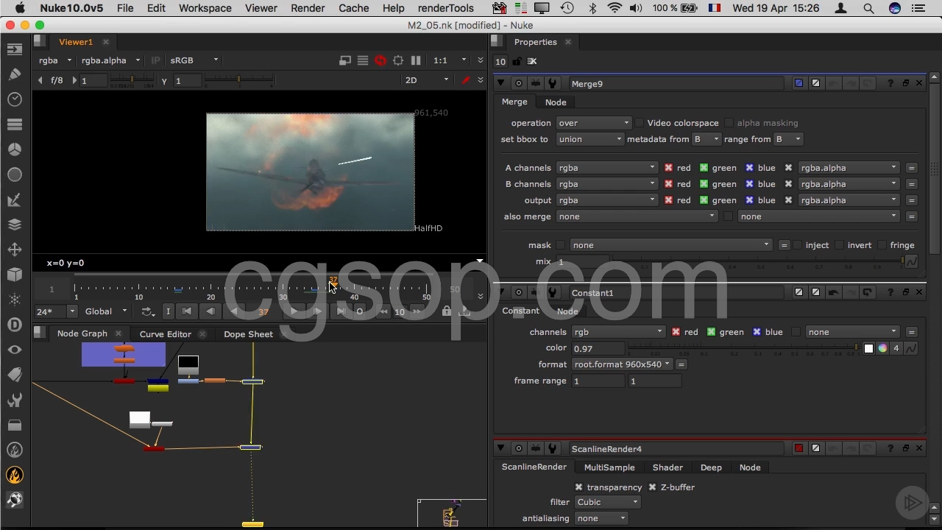
Task: Toggle blue channel for output
Action: tap(749, 200)
